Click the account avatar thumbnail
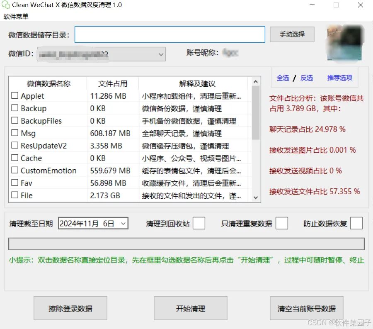Screen dimensions: 373x329 344,43
